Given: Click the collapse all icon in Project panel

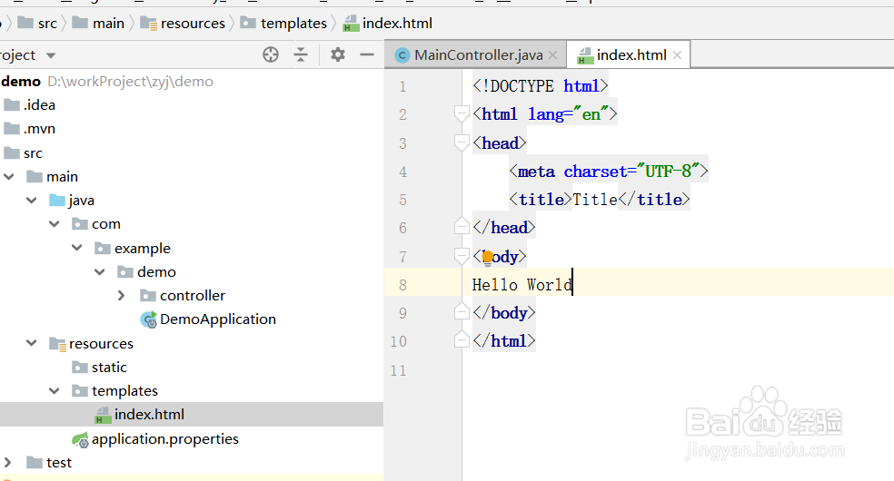Looking at the screenshot, I should (x=301, y=55).
